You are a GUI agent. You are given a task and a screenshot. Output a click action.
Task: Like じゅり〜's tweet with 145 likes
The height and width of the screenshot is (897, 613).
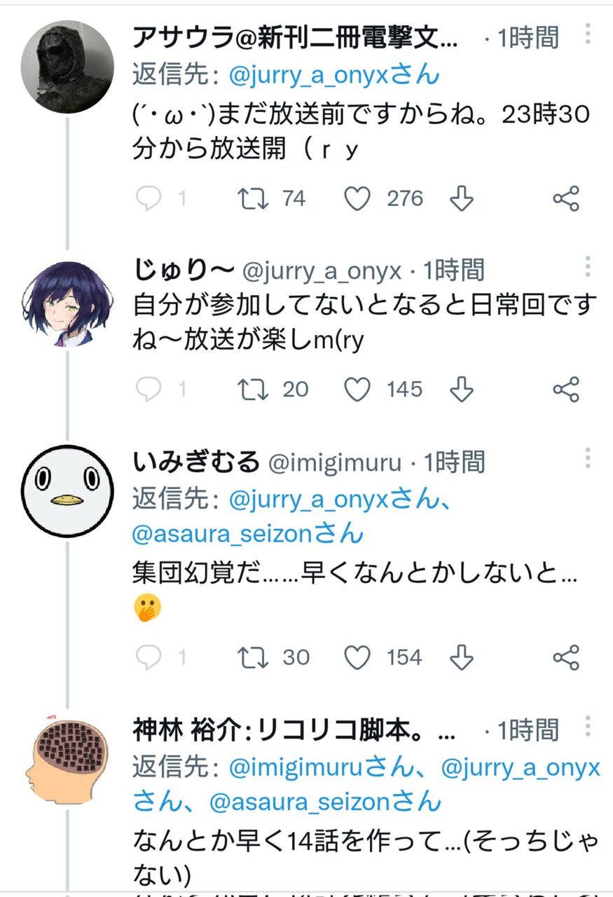[x=357, y=390]
